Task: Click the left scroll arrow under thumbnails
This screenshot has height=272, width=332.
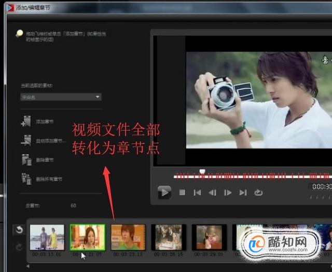Action: pos(28,266)
